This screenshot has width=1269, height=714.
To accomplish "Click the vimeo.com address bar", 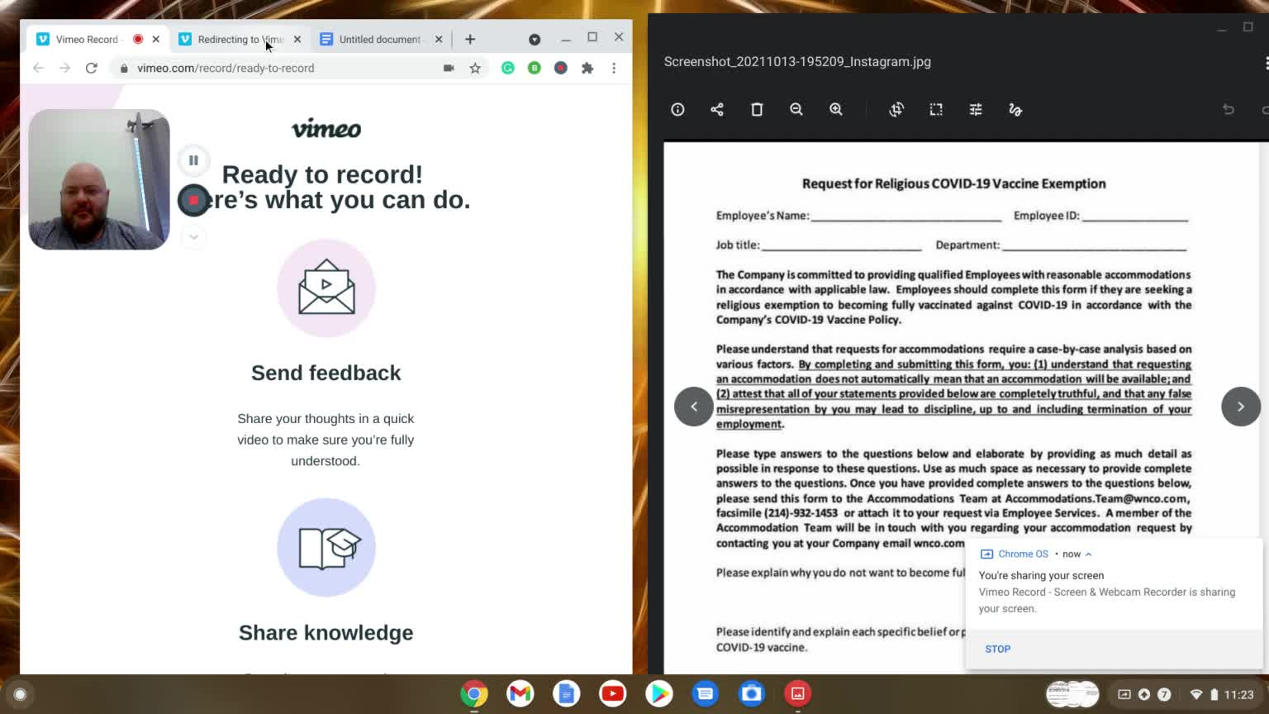I will point(281,68).
